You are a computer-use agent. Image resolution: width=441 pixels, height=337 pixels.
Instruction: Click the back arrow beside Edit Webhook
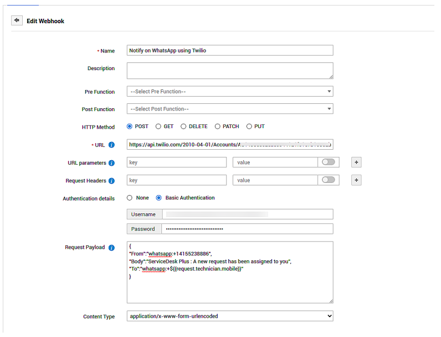pyautogui.click(x=17, y=20)
